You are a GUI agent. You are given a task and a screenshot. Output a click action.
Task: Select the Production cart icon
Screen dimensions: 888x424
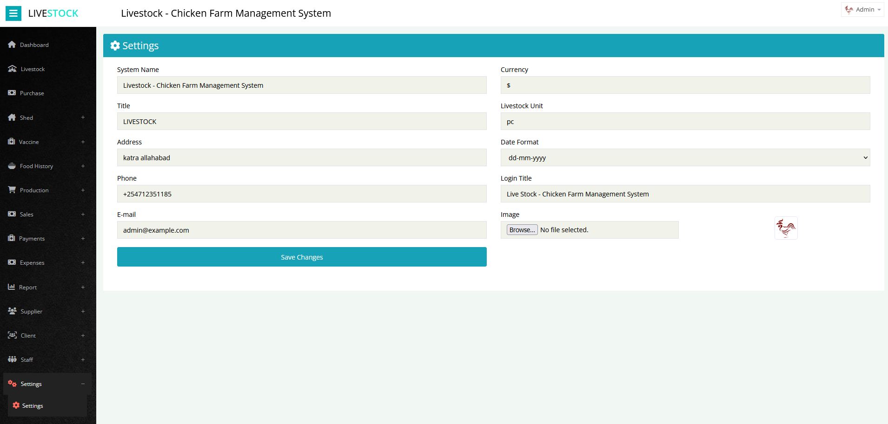point(12,190)
